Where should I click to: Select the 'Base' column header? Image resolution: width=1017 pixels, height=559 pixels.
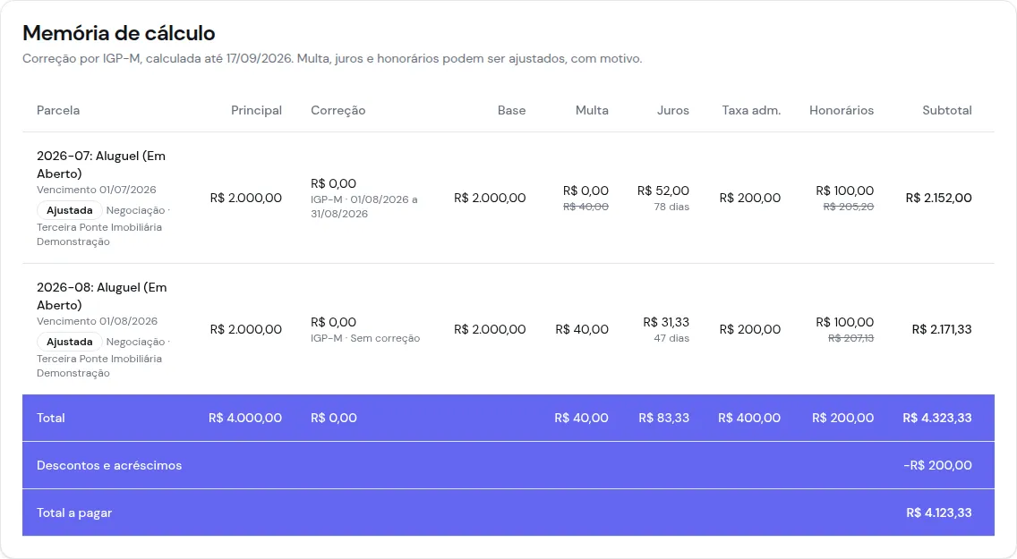pyautogui.click(x=512, y=110)
